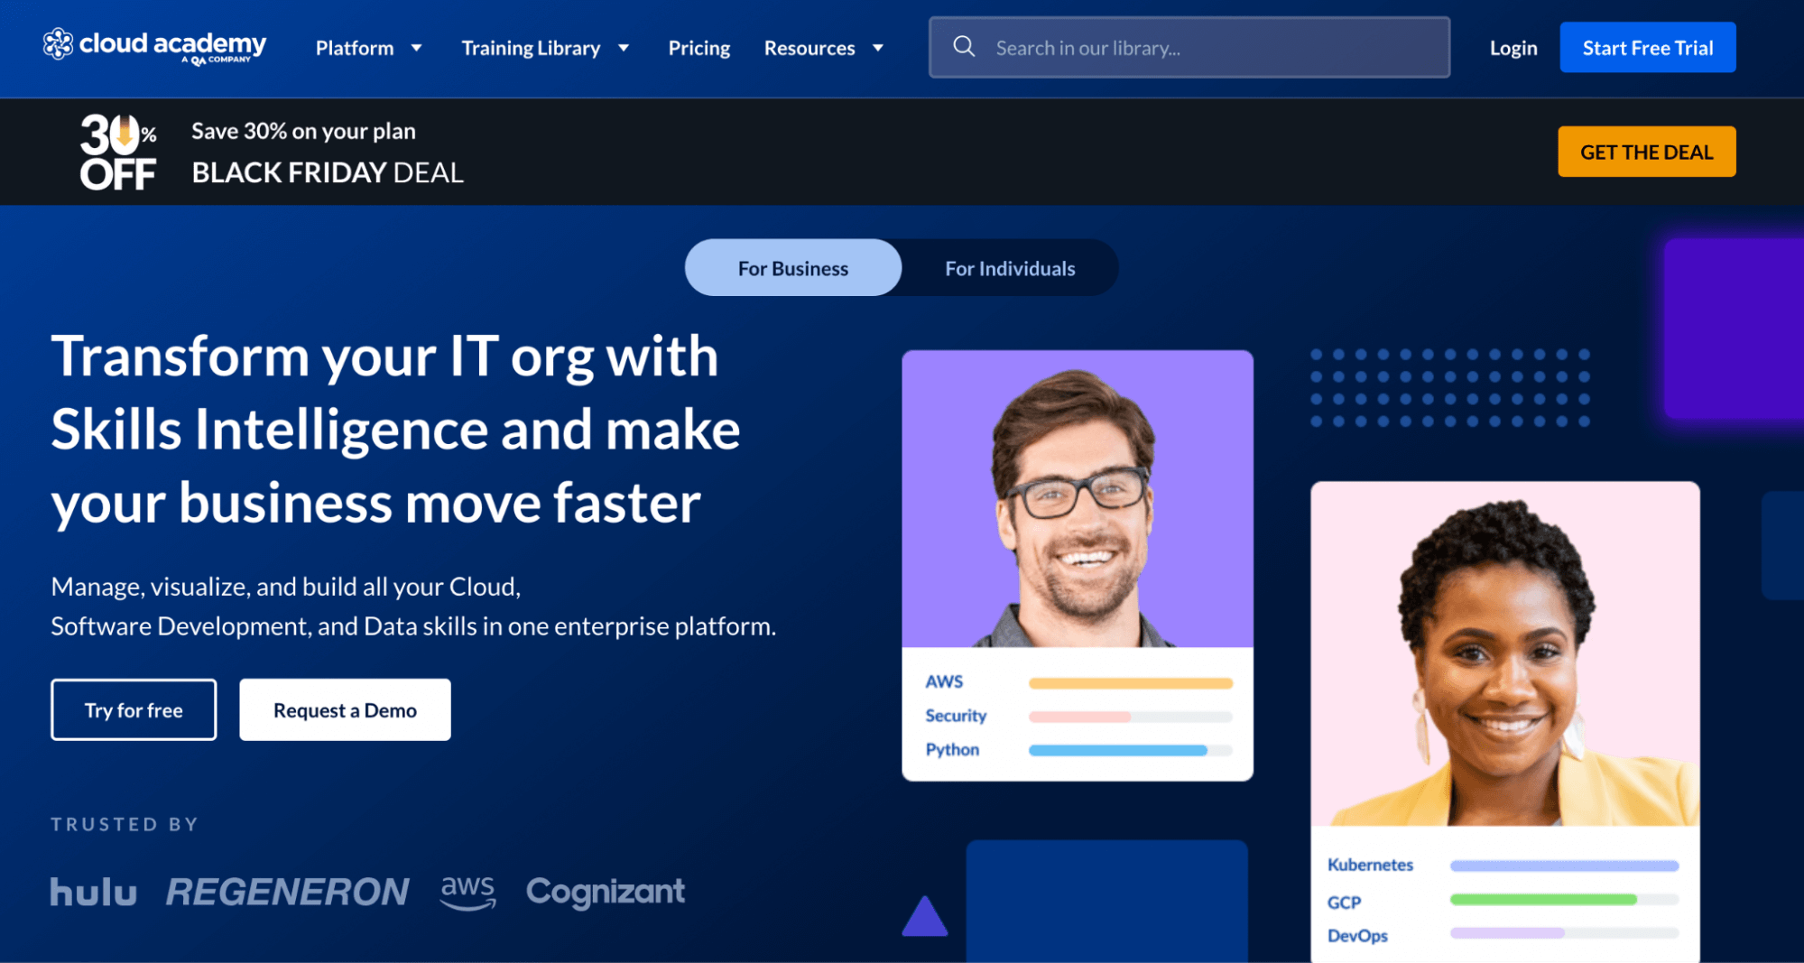The height and width of the screenshot is (963, 1804).
Task: Click the Cognizant logo
Action: click(606, 892)
